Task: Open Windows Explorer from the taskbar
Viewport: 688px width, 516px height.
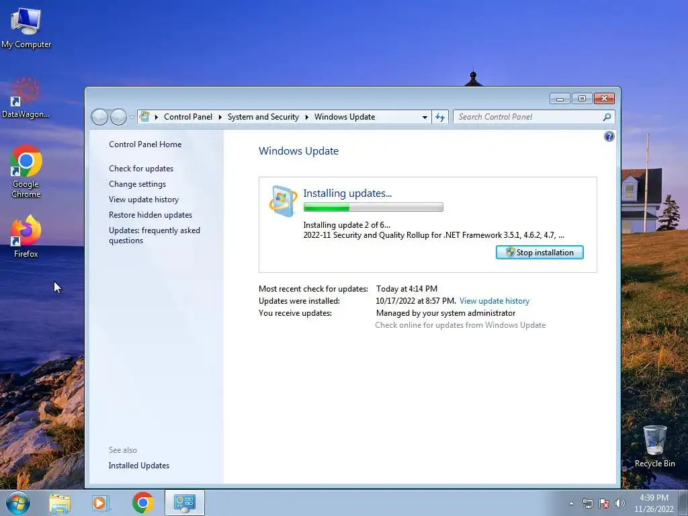Action: [x=60, y=503]
